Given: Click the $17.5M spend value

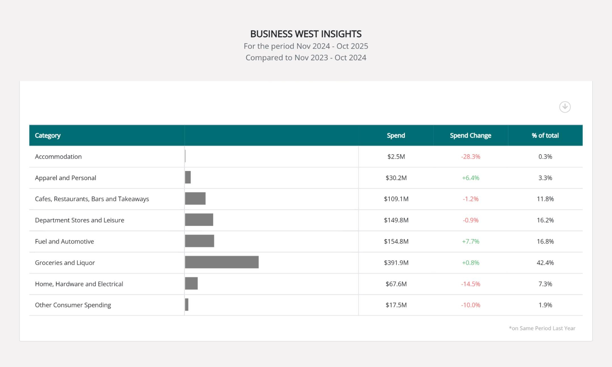Looking at the screenshot, I should coord(396,305).
